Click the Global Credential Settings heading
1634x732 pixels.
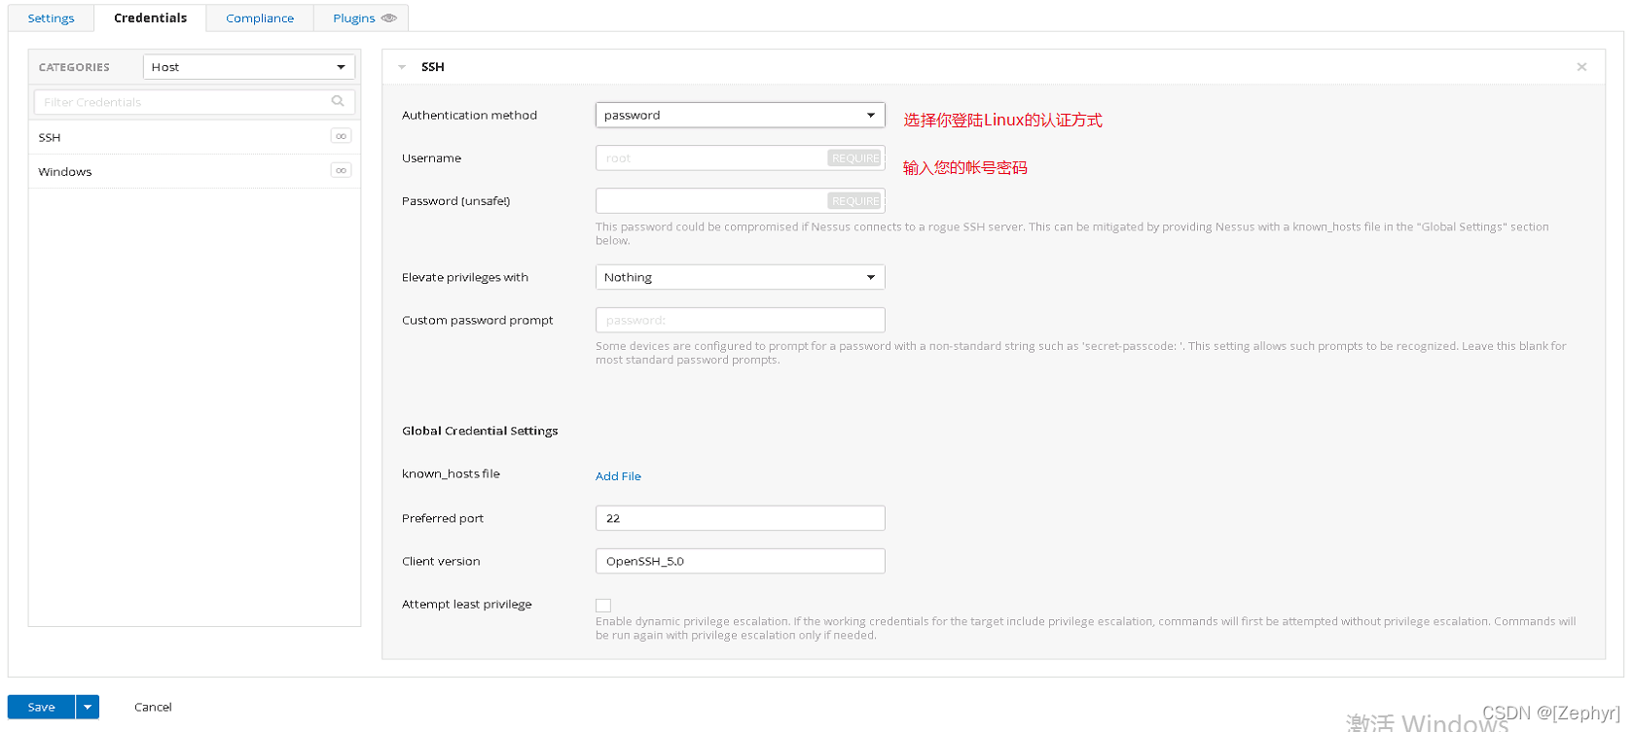[480, 431]
